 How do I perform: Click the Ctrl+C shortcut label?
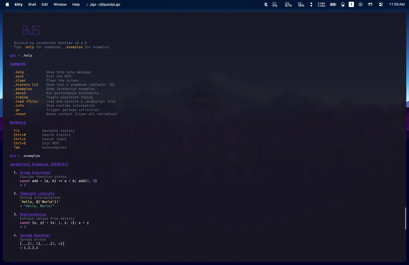[x=20, y=139]
